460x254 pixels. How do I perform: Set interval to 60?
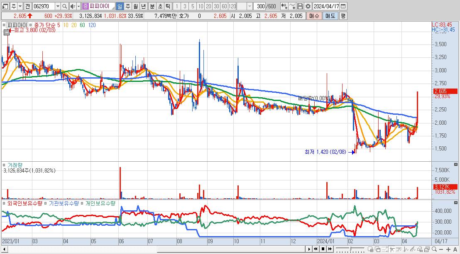tap(225, 6)
